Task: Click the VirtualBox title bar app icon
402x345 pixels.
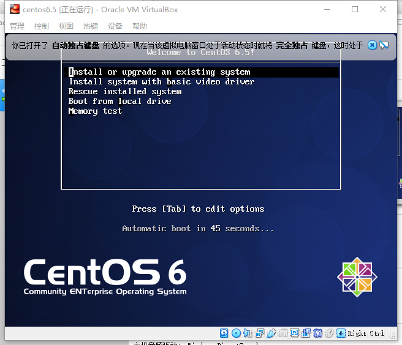Action: point(15,9)
